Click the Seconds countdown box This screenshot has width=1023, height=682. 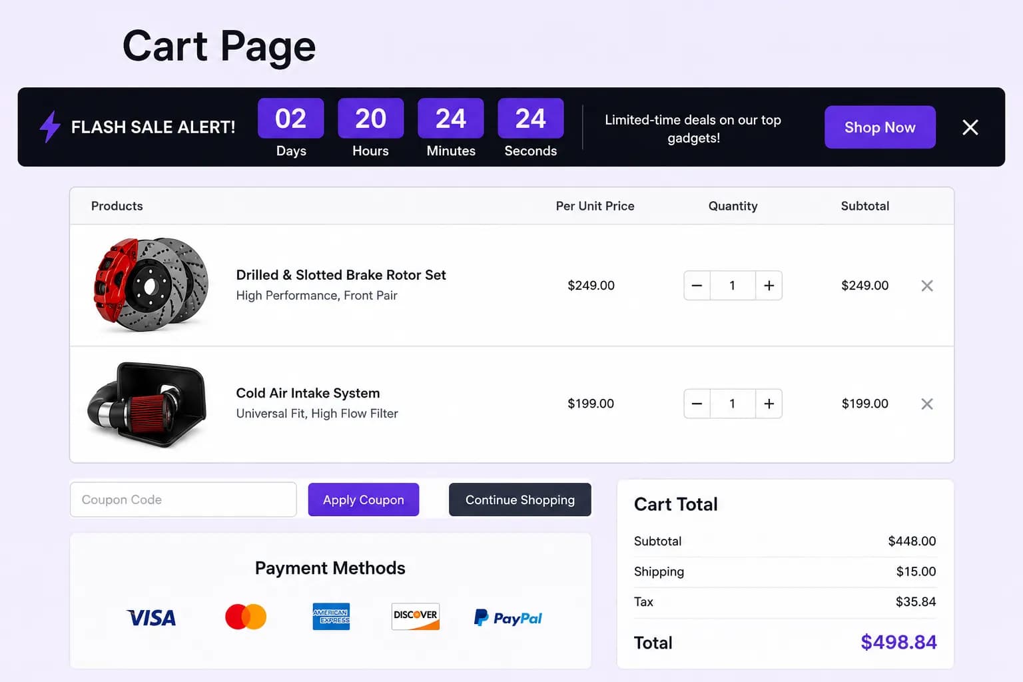[531, 118]
